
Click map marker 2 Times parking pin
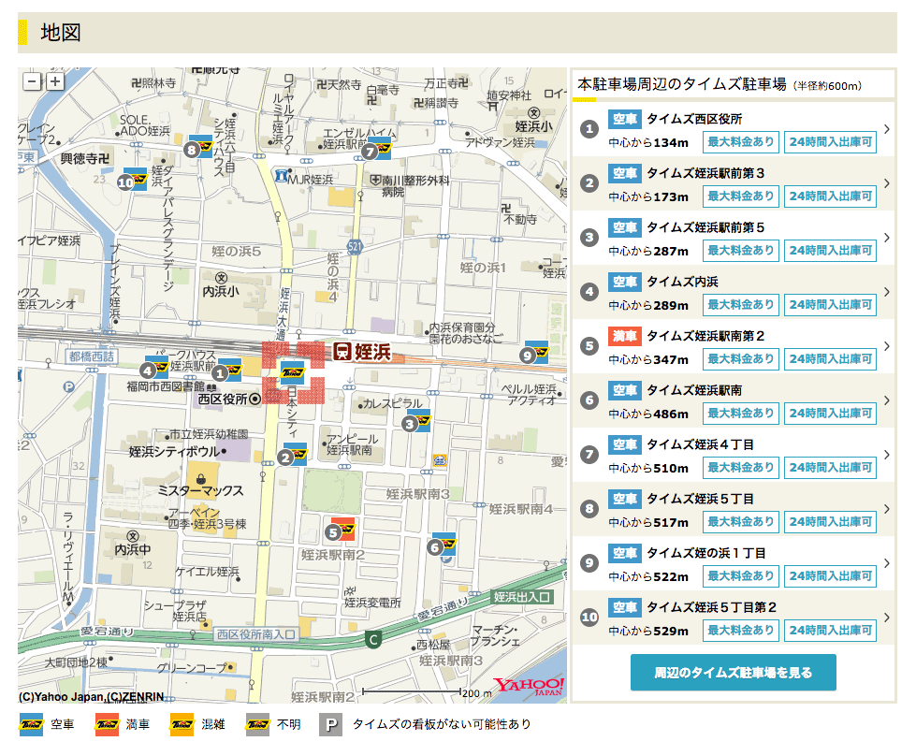pos(292,455)
